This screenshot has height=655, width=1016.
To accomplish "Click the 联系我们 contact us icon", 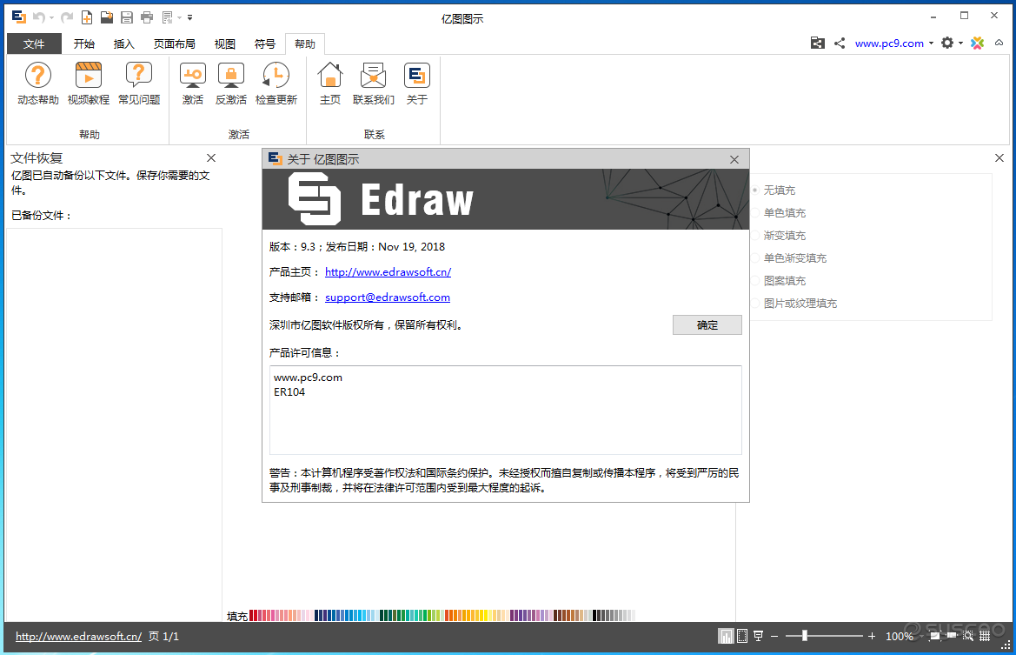I will point(373,83).
